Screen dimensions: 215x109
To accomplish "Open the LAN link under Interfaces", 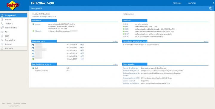I will coord(127,27).
